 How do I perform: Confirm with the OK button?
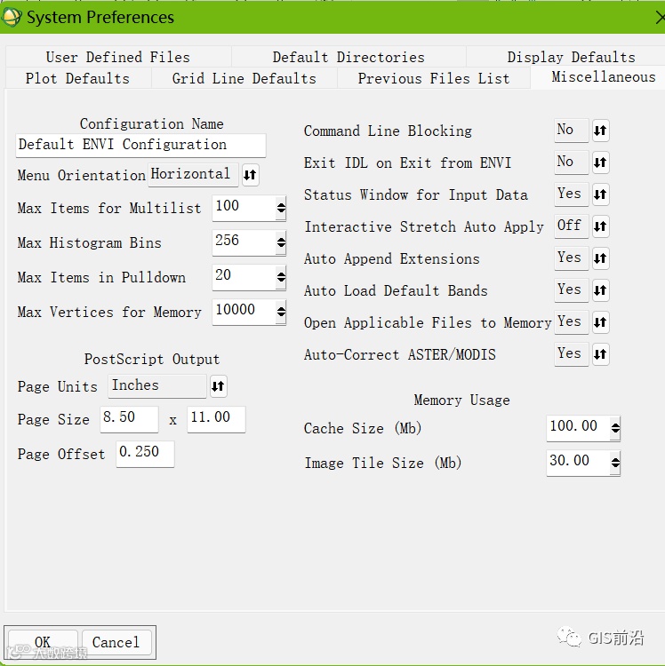click(x=43, y=642)
